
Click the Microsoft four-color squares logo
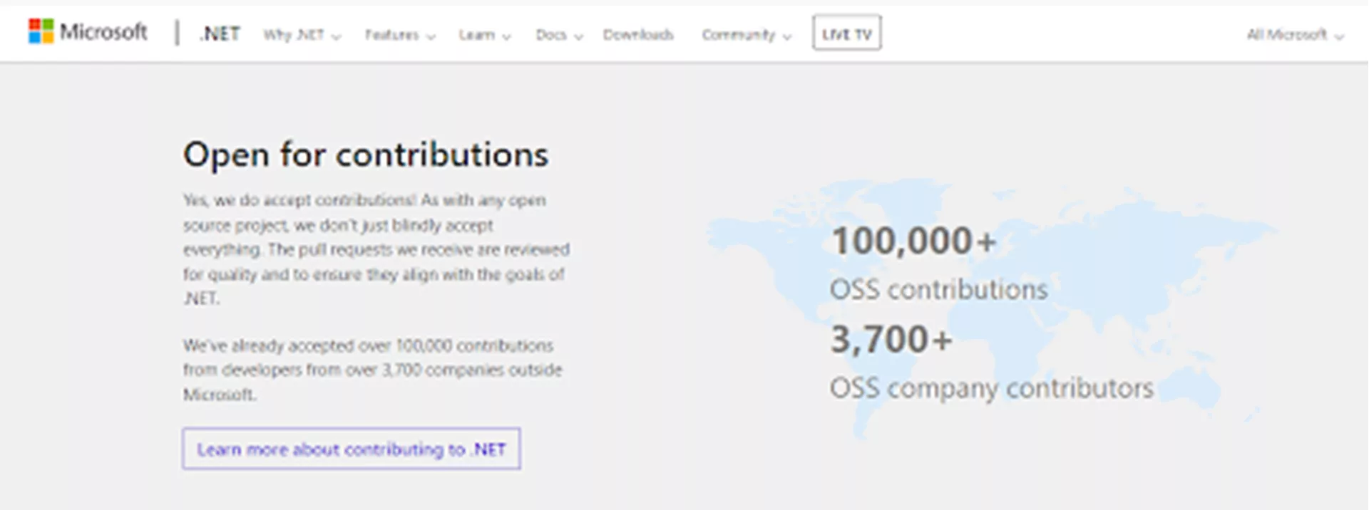pyautogui.click(x=41, y=31)
